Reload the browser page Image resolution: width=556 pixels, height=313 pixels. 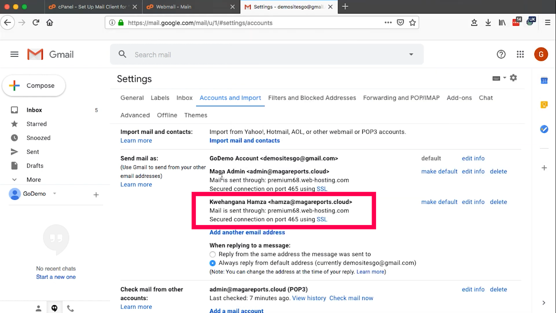[36, 22]
